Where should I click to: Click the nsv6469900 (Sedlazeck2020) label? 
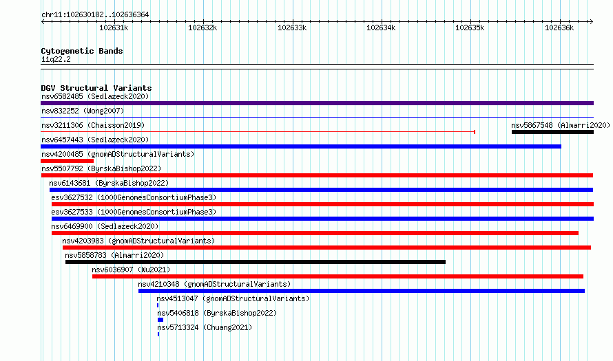pyautogui.click(x=105, y=226)
